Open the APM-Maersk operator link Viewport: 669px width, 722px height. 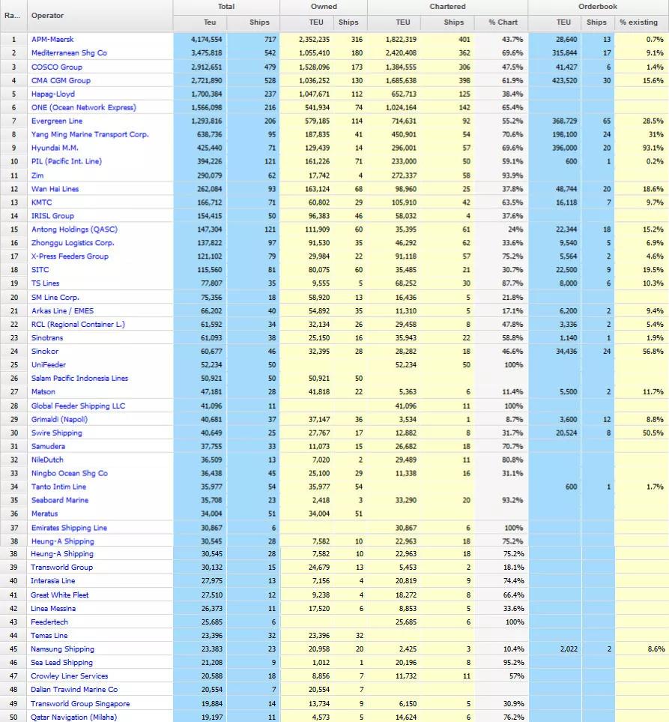[x=52, y=40]
